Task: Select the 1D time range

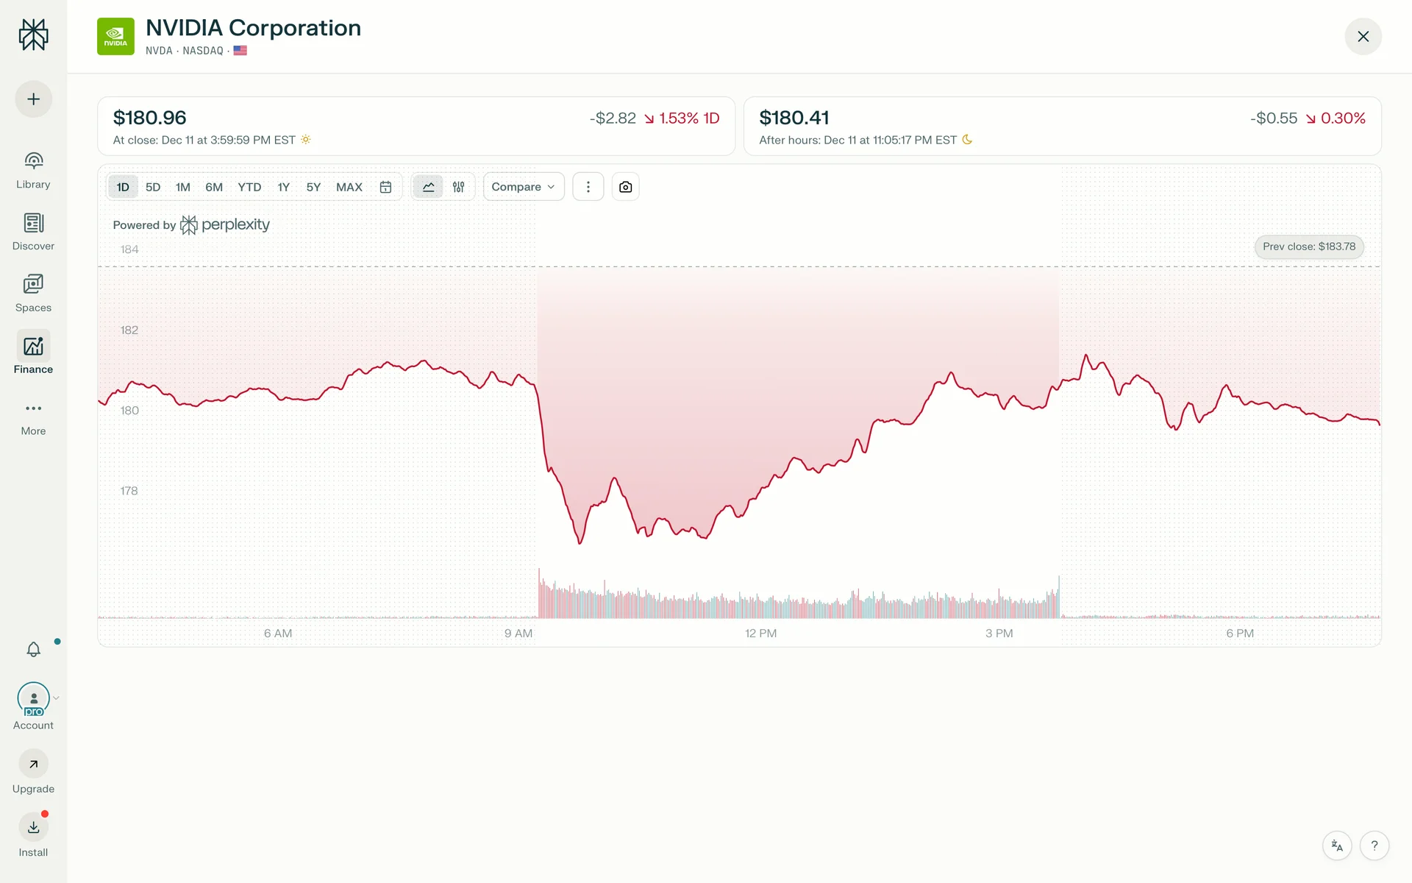Action: [123, 187]
